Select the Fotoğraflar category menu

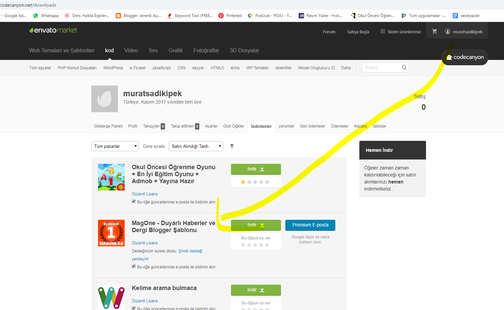coord(206,51)
